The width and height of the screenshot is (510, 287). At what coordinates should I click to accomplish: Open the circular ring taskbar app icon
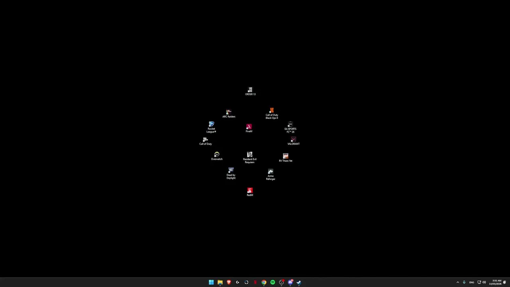246,282
